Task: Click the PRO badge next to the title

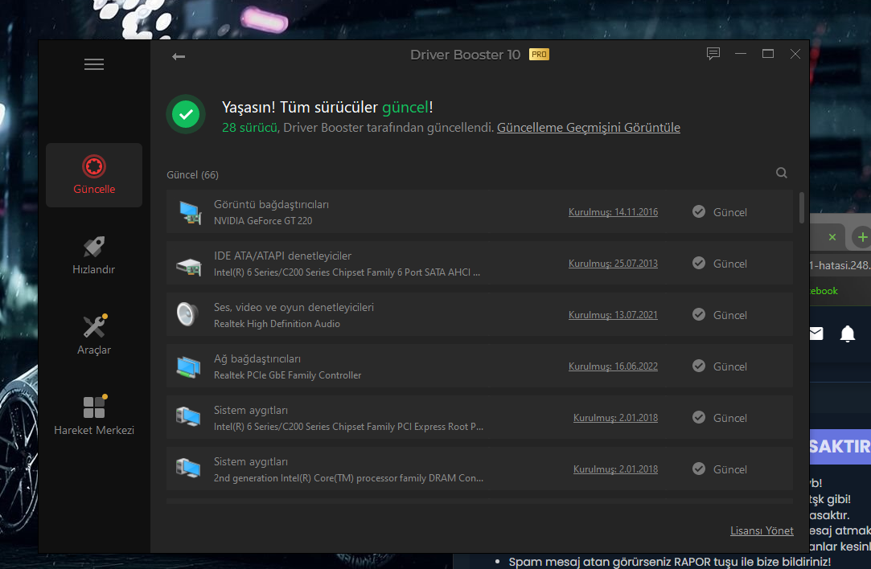Action: pyautogui.click(x=539, y=55)
